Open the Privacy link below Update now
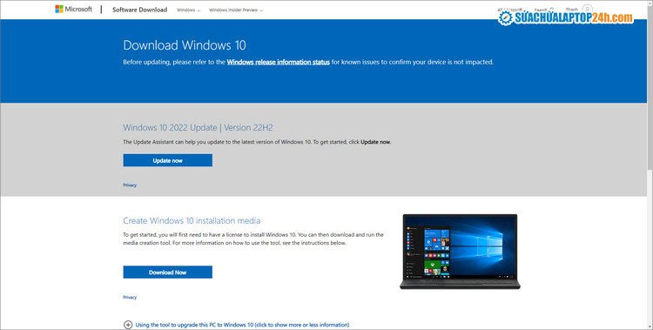The width and height of the screenshot is (653, 330). pos(130,185)
